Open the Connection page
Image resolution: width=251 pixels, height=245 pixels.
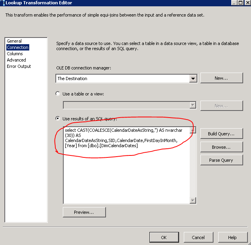17,47
